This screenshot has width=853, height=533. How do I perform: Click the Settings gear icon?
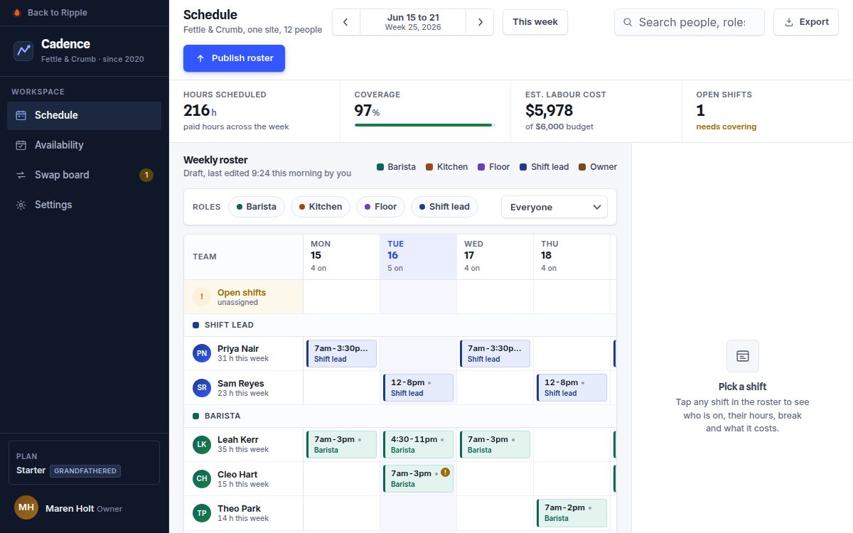[x=21, y=205]
